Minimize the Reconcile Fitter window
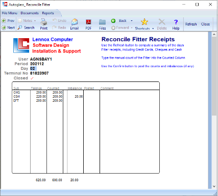Screen dimensions: 218x196 click(x=184, y=5)
